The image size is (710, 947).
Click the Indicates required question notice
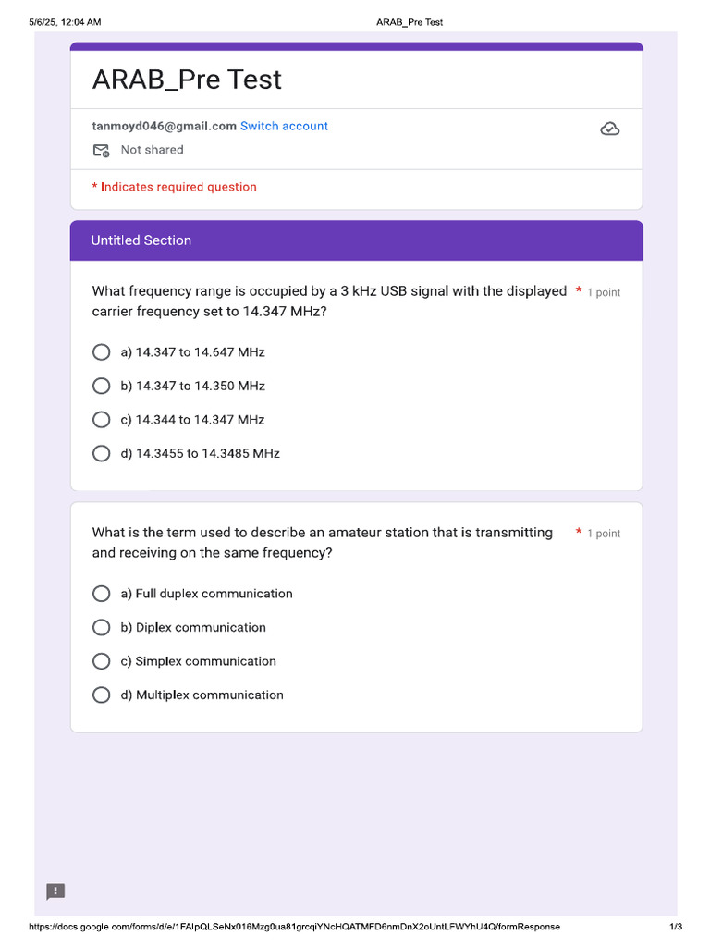(174, 187)
